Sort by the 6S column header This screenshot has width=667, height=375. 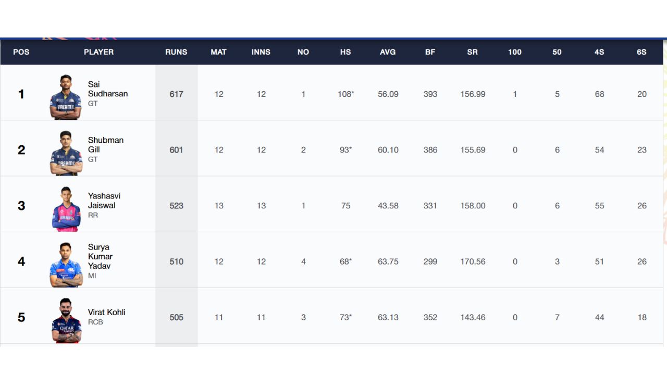tap(641, 52)
